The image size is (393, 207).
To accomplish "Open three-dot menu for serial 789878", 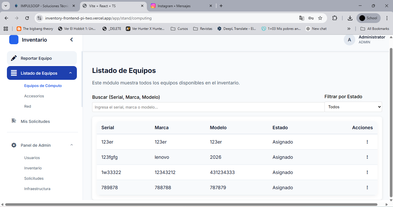I will point(367,187).
